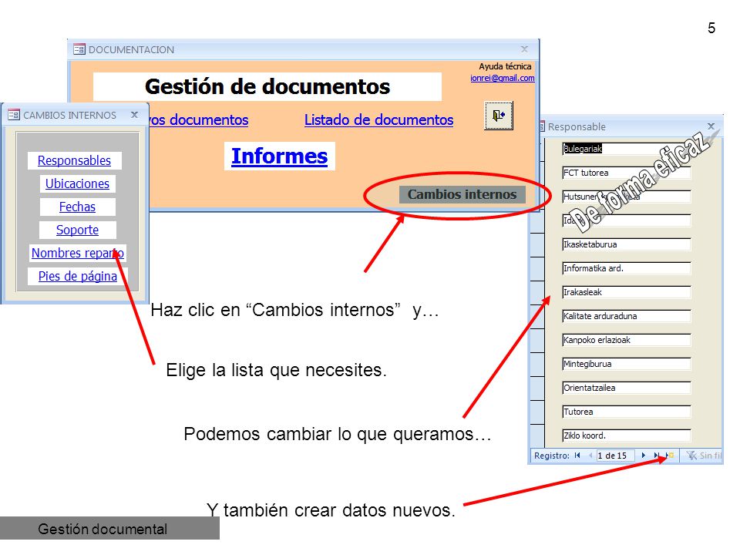Open the Responsables list
The image size is (740, 555).
click(75, 160)
